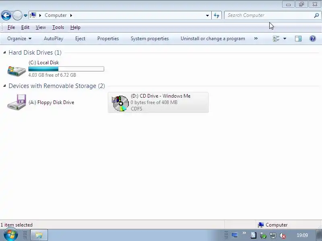Click AutoPlay in the toolbar
This screenshot has width=322, height=241.
(x=54, y=39)
